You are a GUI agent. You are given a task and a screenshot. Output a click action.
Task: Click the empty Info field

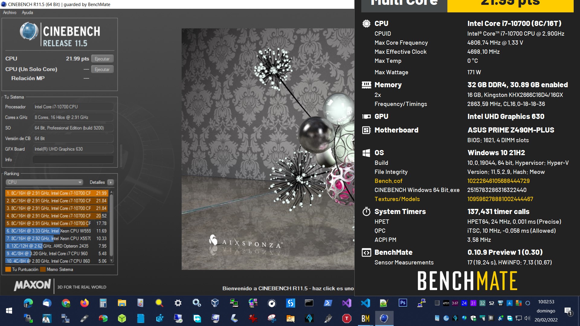click(73, 159)
